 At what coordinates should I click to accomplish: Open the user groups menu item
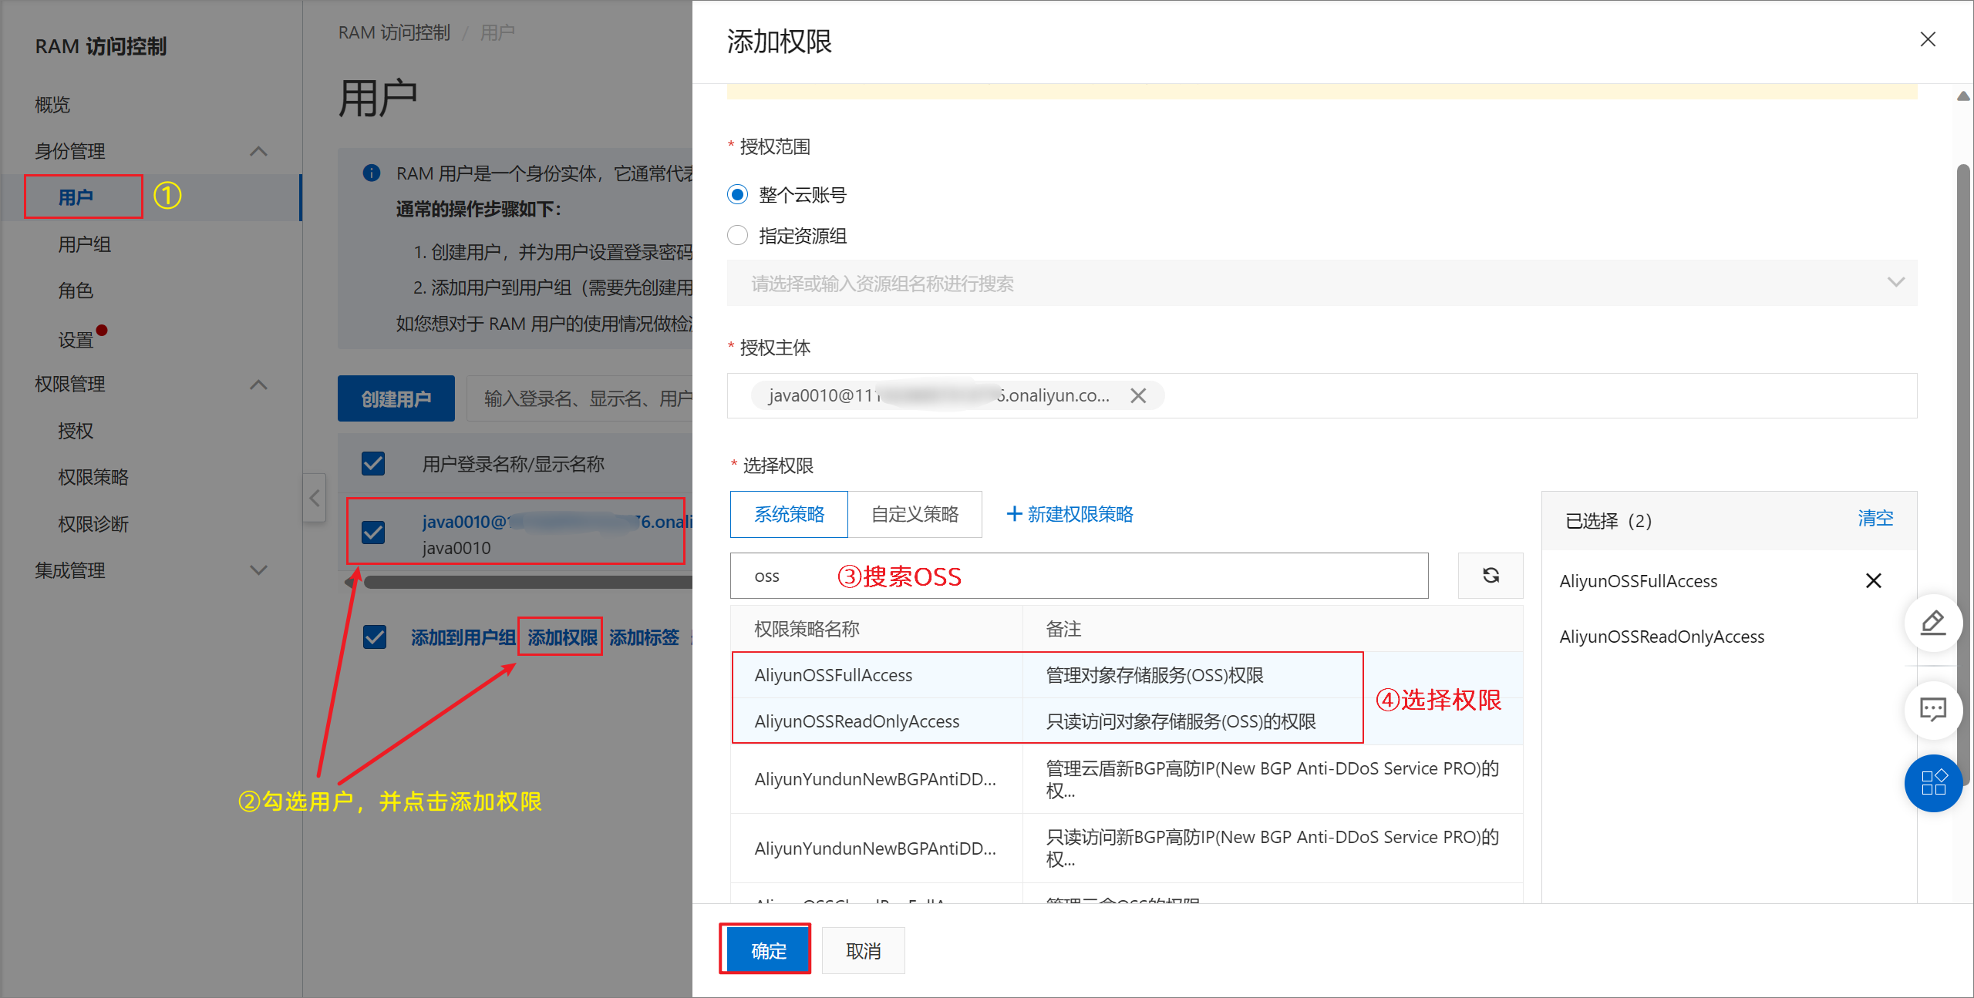pyautogui.click(x=85, y=244)
